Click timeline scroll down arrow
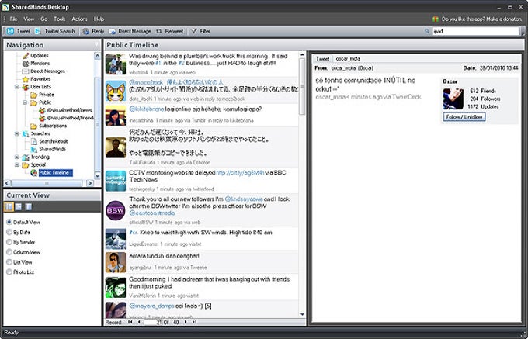 [302, 315]
